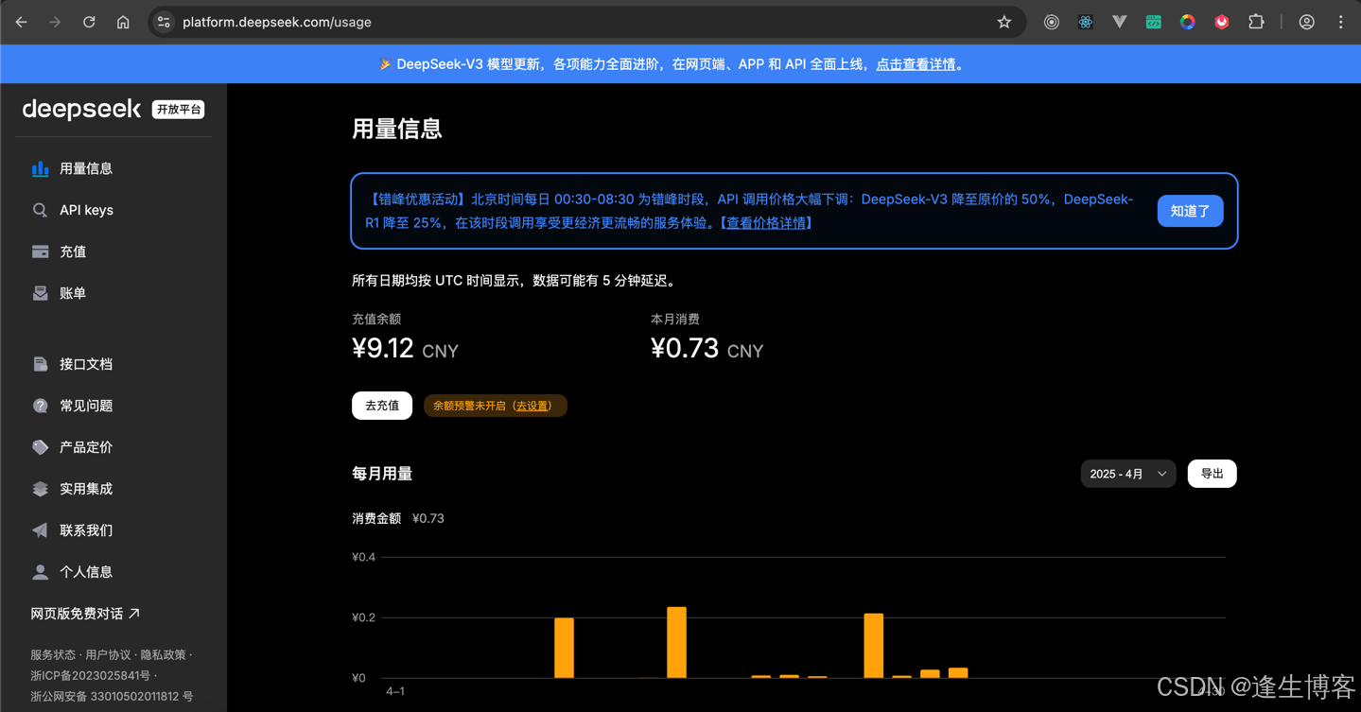Click the key icon beside API keys
1361x712 pixels.
click(40, 210)
